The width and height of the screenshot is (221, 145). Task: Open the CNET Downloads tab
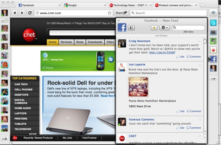tap(95, 42)
